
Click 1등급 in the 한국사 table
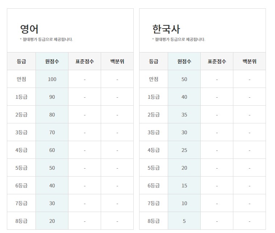[154, 97]
